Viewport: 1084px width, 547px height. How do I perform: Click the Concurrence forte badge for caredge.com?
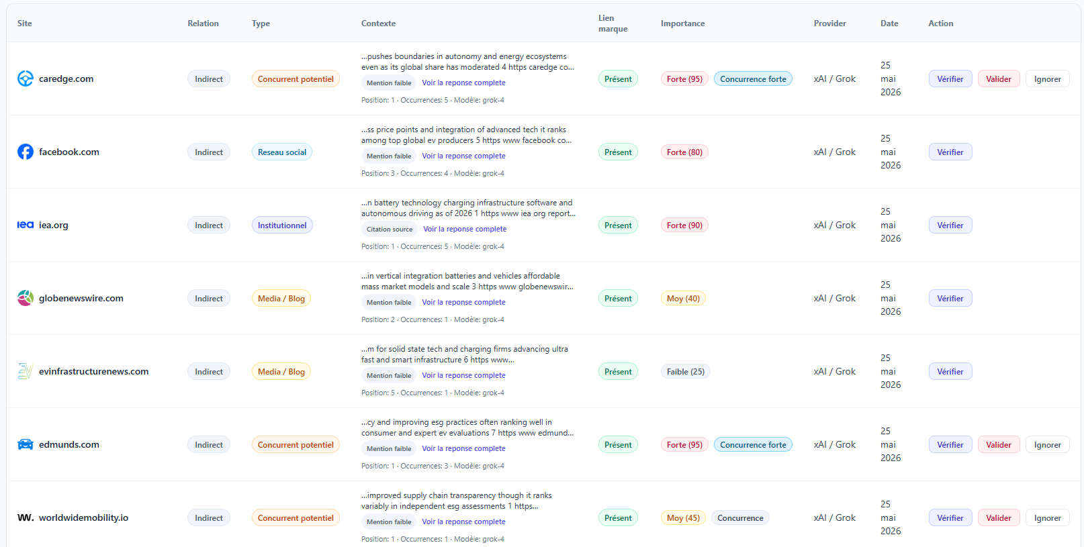pos(753,79)
